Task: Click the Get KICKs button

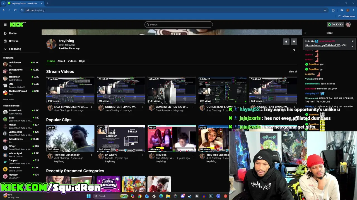Action: click(335, 24)
